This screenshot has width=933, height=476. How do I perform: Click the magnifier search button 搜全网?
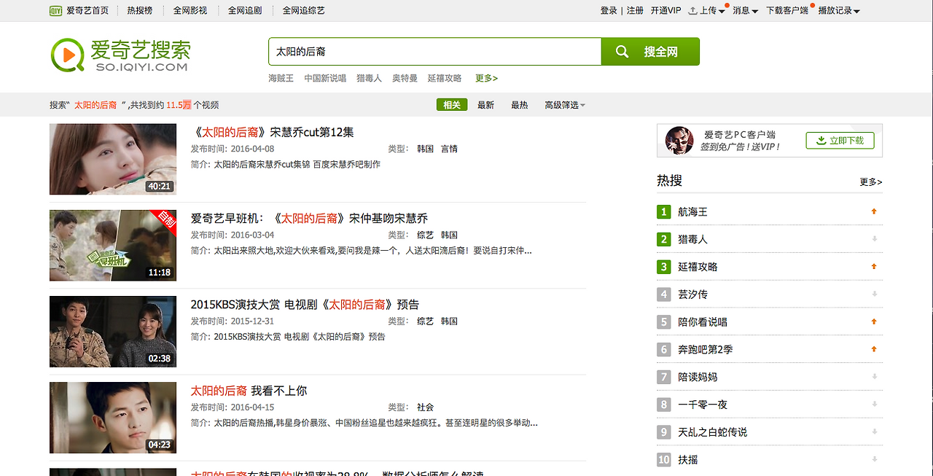[x=650, y=52]
